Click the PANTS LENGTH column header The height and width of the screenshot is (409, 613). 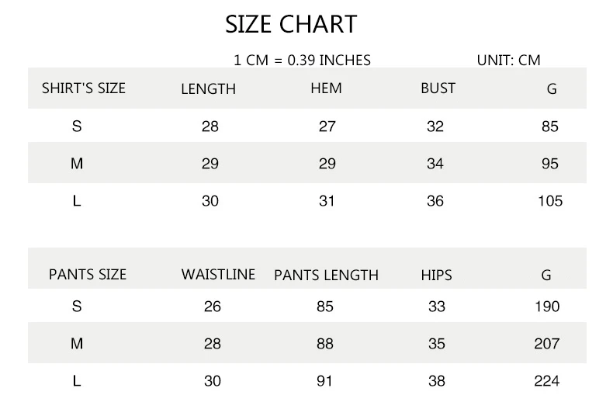(326, 276)
